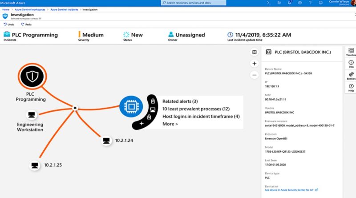
Task: Click the Model value 1756-L234ER
Action: coord(285,151)
